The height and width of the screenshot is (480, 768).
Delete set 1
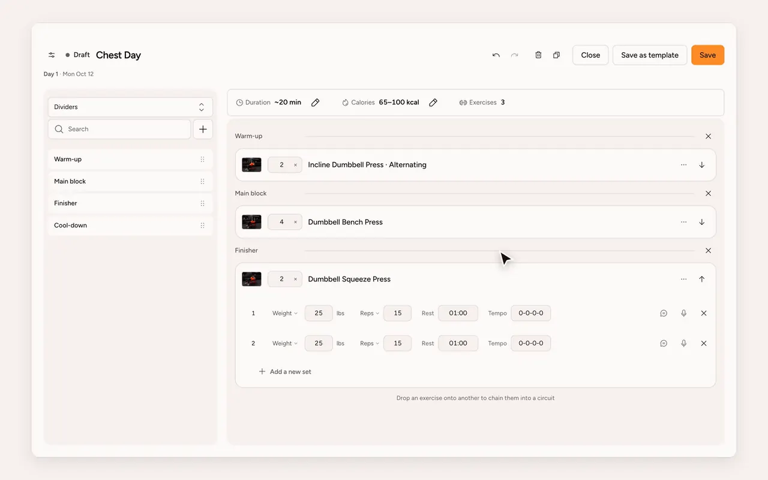(x=704, y=313)
